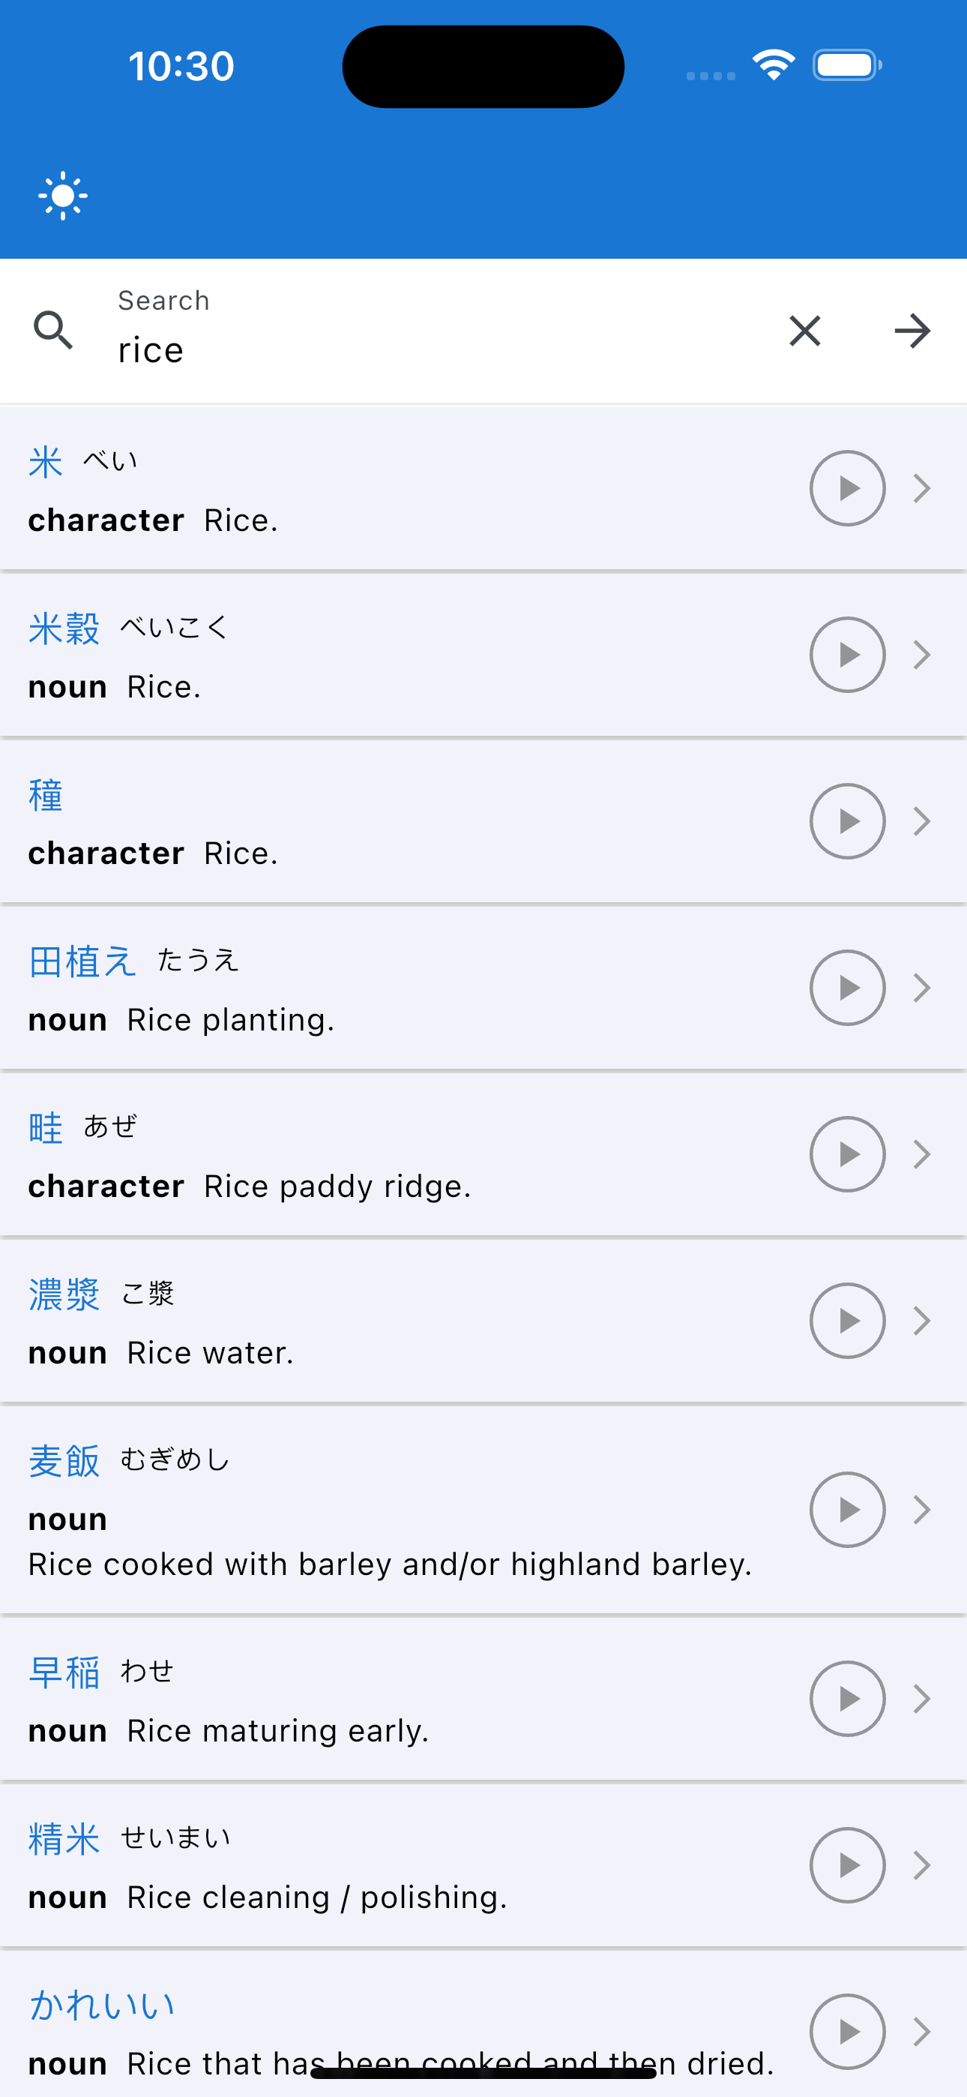Play audio for 米穀 べいこく
The height and width of the screenshot is (2097, 967).
(846, 655)
